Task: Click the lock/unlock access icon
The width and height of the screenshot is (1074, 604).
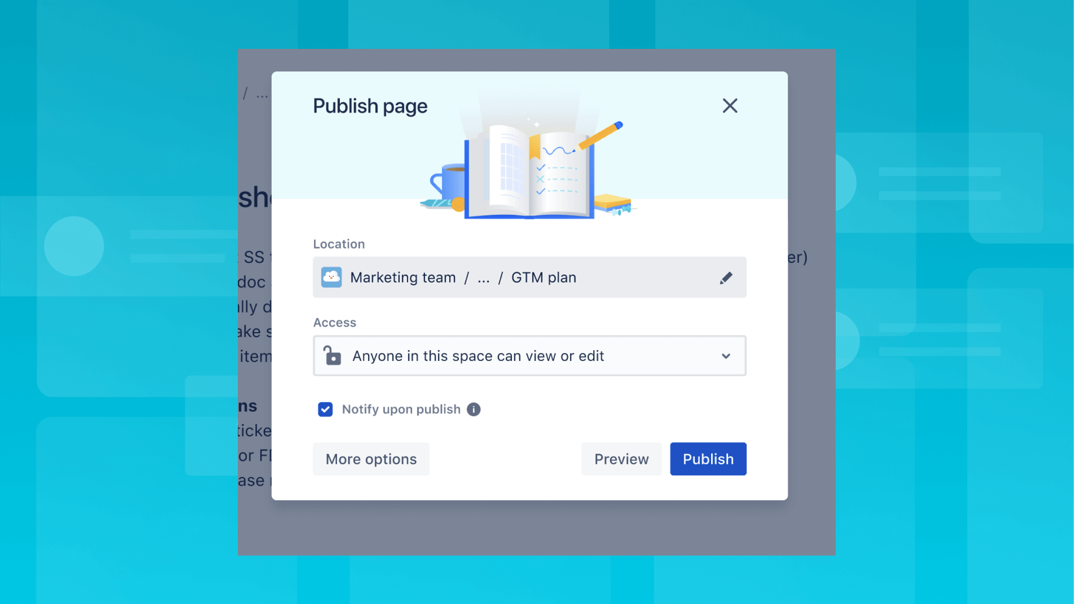Action: [333, 355]
